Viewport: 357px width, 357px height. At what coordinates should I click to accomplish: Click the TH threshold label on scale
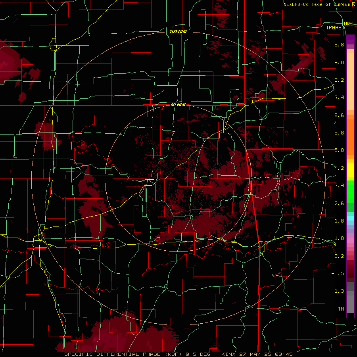341,309
